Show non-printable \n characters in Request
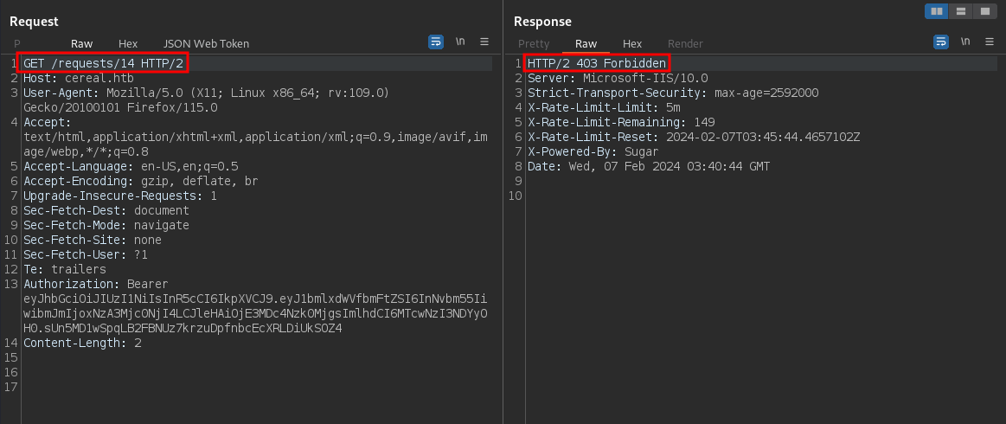 click(x=460, y=42)
